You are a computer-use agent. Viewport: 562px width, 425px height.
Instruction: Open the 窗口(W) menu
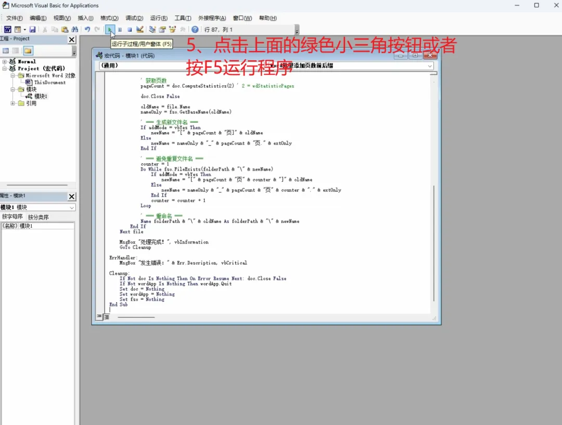(242, 18)
